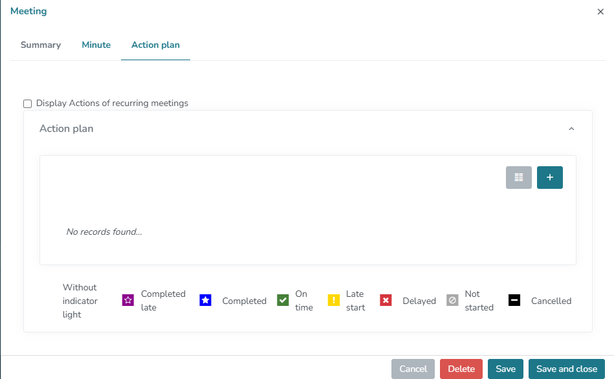Click the grid view icon button
The width and height of the screenshot is (614, 379).
pyautogui.click(x=518, y=177)
